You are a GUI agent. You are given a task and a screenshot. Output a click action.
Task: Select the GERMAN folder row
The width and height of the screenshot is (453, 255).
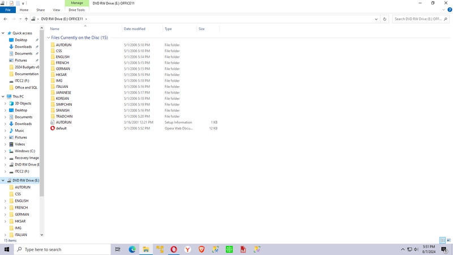[x=134, y=69]
